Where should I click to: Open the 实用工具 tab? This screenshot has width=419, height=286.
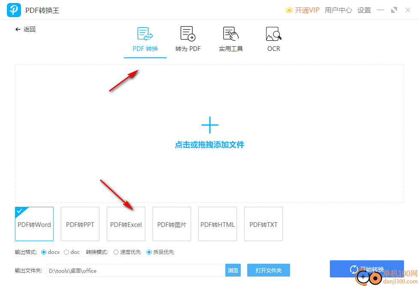coord(230,40)
